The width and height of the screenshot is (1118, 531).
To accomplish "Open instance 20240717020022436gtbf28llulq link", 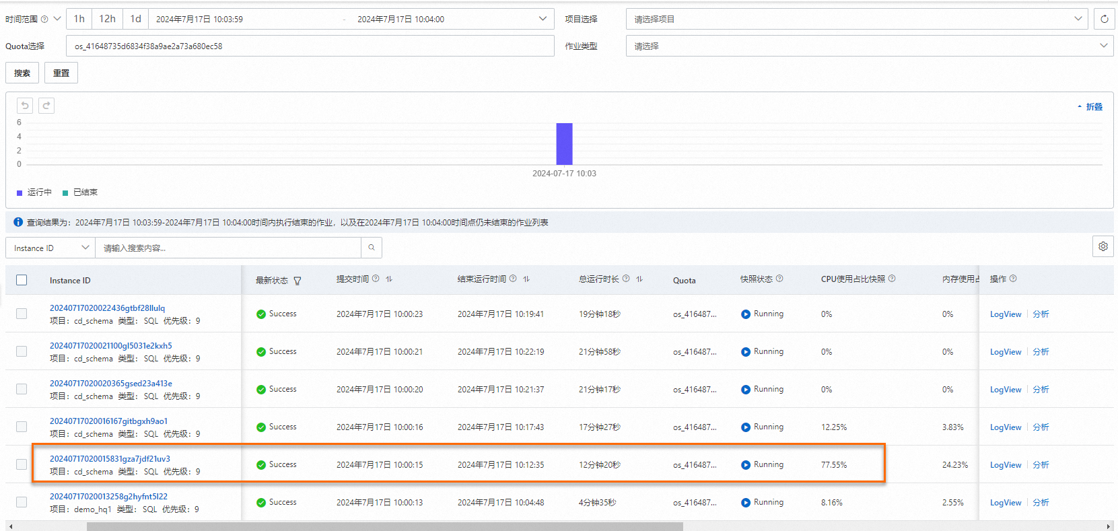I will click(107, 308).
